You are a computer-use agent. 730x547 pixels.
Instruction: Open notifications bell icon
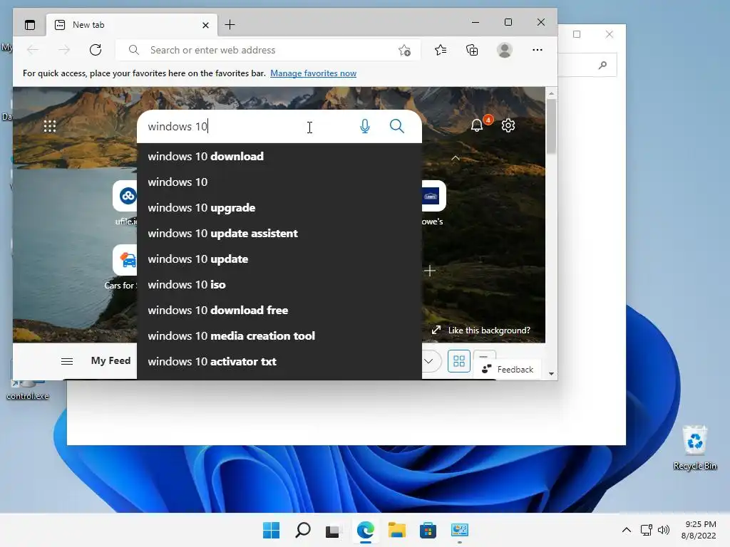pos(477,125)
